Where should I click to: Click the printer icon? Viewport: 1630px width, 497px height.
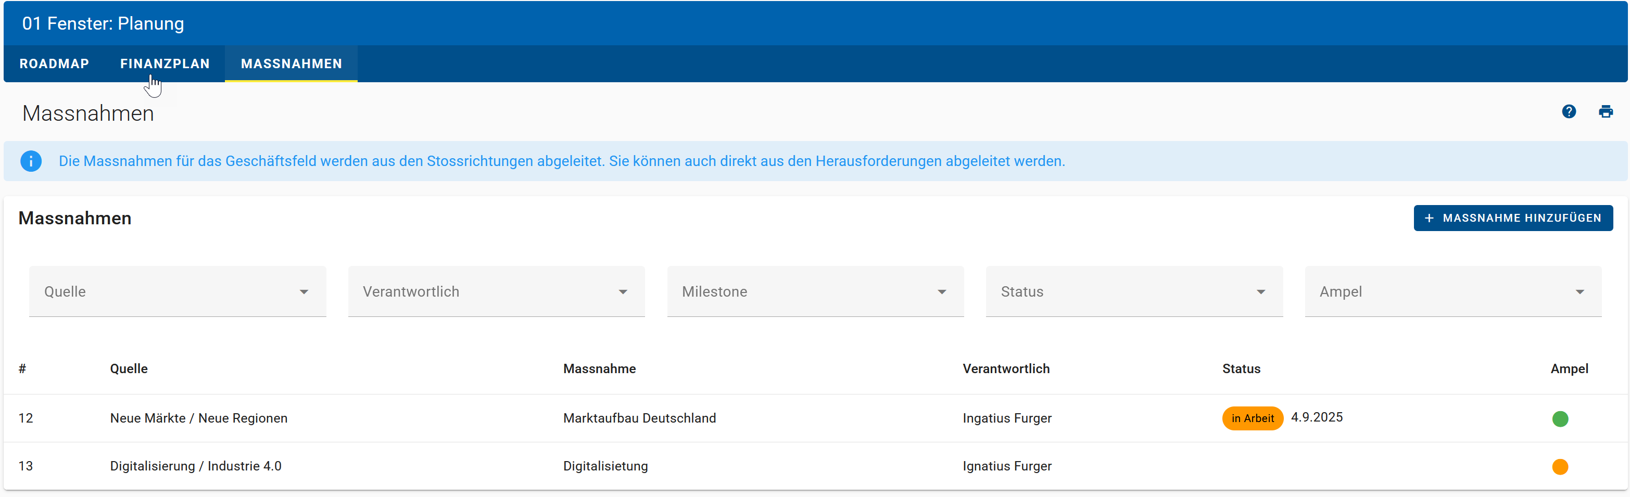[1606, 112]
